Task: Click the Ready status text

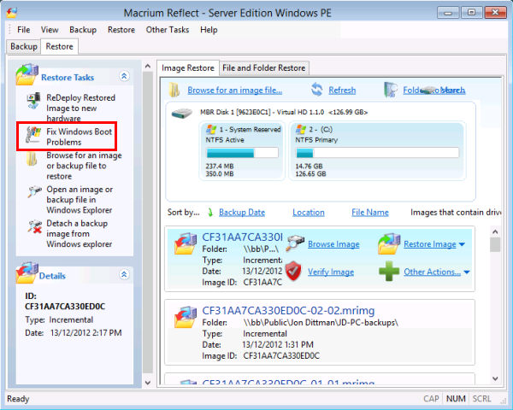Action: [x=18, y=399]
